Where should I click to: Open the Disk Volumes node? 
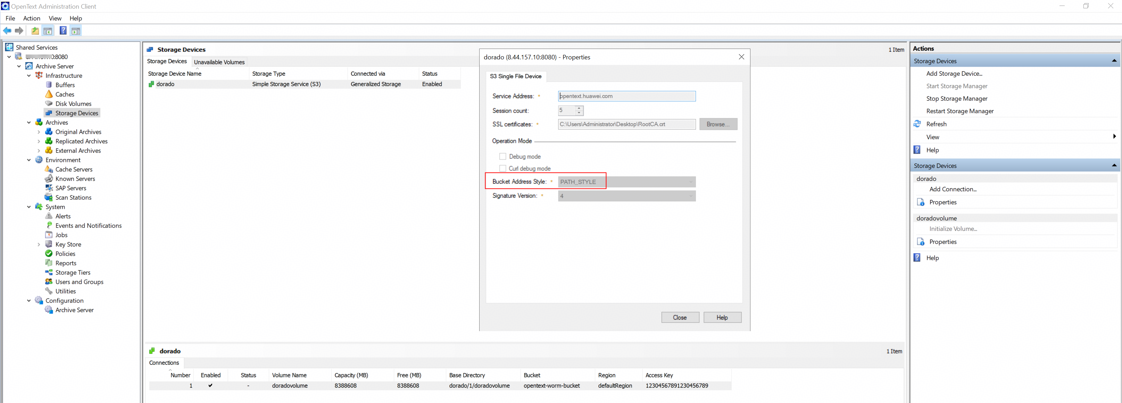coord(73,103)
